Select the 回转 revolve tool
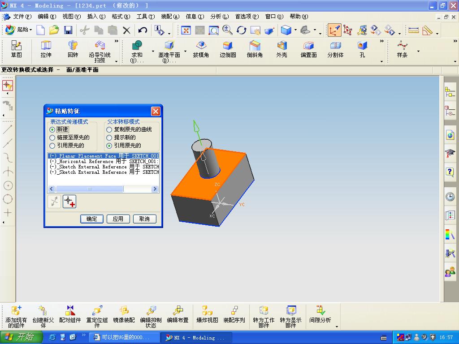 (x=73, y=49)
